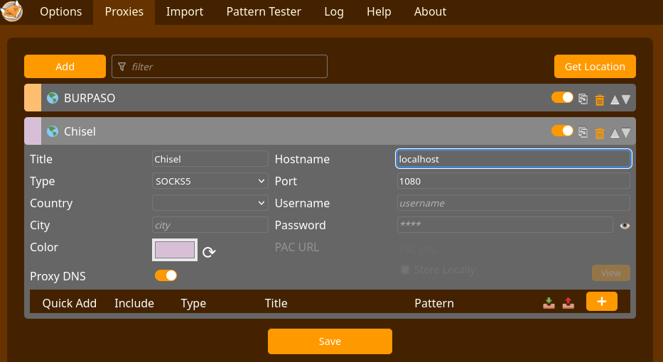Open the Import tab

tap(185, 12)
